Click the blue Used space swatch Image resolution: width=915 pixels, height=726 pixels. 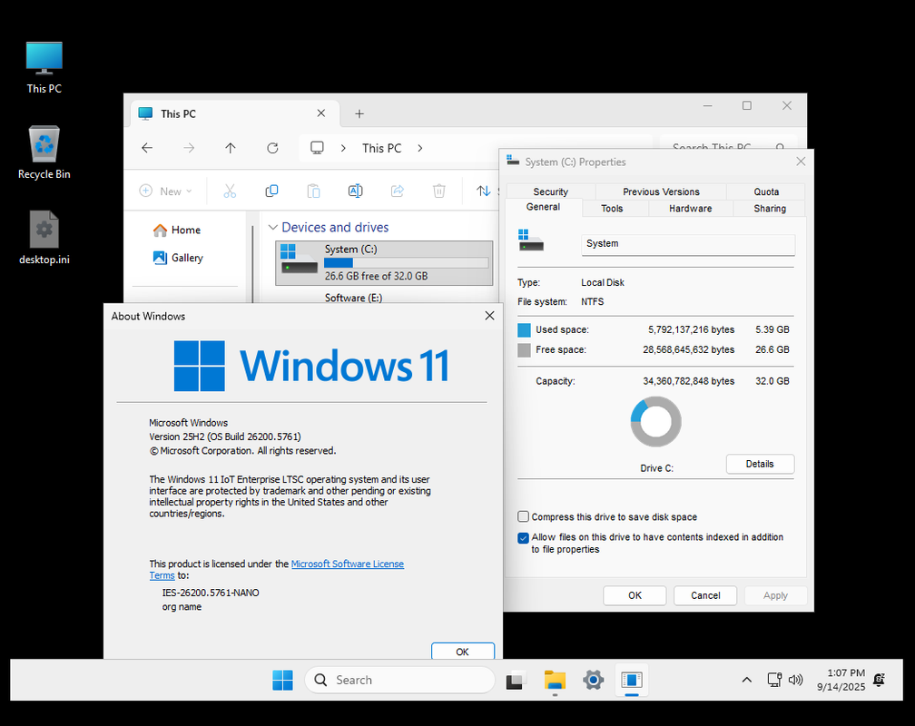524,330
